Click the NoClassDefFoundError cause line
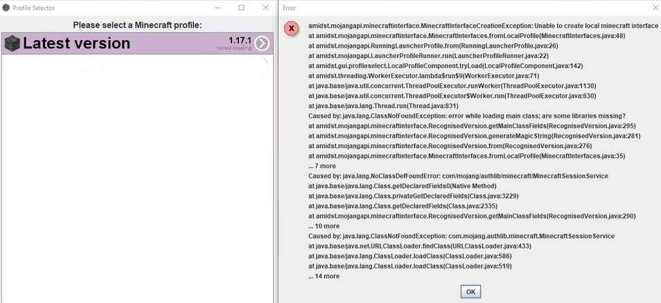The width and height of the screenshot is (661, 303). 458,176
